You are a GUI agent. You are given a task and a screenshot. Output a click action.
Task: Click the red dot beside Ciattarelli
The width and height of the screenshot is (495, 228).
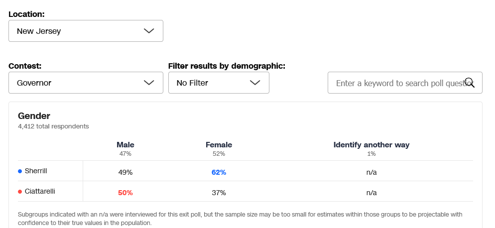click(20, 192)
